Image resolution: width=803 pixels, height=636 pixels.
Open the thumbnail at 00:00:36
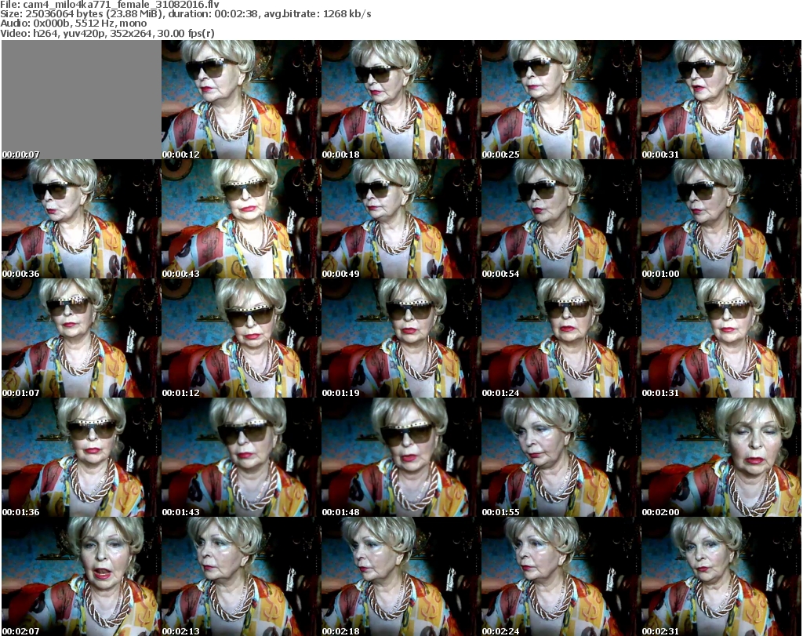coord(82,219)
